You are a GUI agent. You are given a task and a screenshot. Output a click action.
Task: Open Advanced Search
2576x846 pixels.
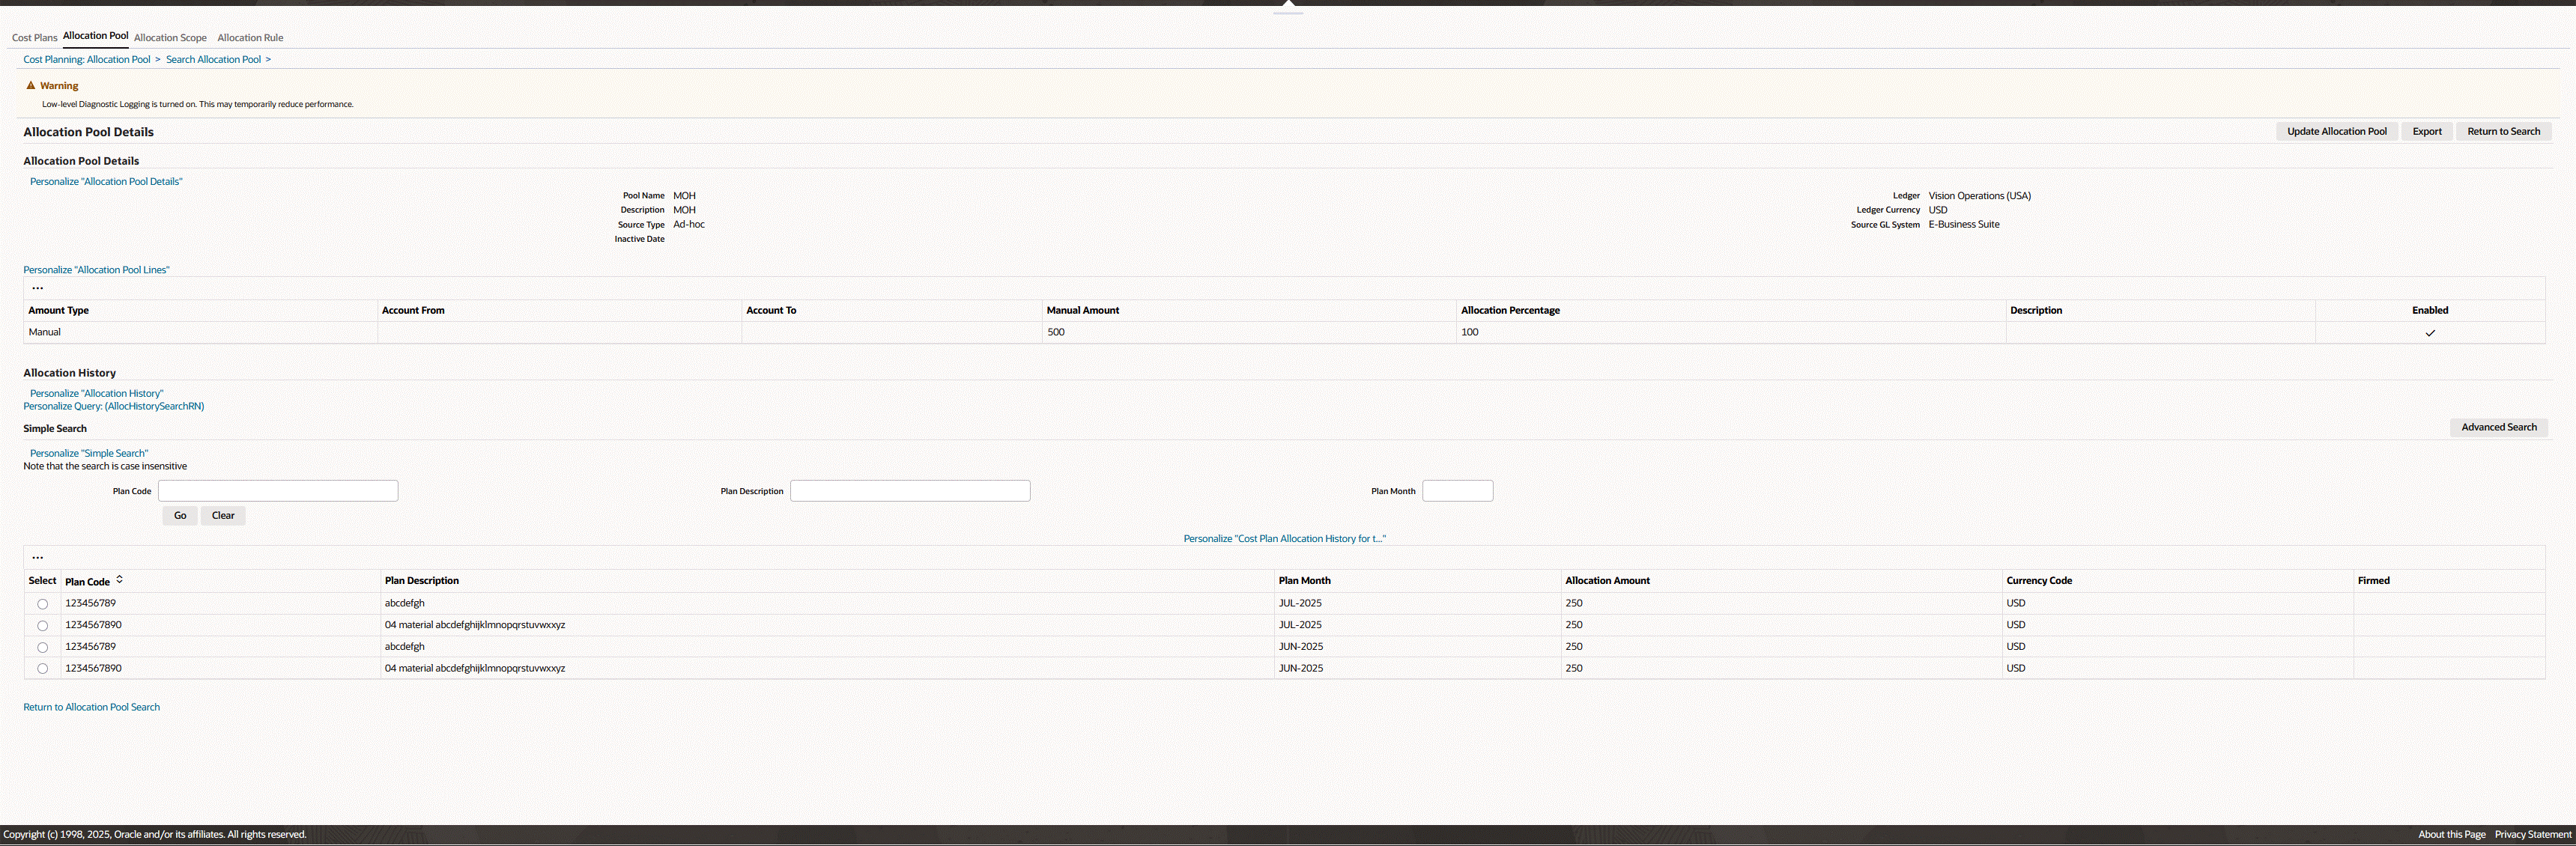(x=2498, y=427)
